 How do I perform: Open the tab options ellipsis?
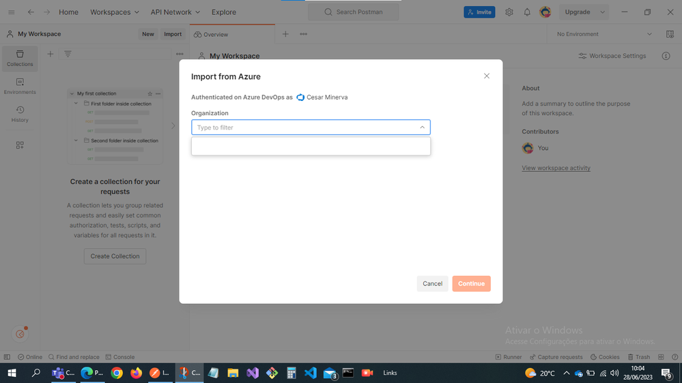pyautogui.click(x=304, y=34)
